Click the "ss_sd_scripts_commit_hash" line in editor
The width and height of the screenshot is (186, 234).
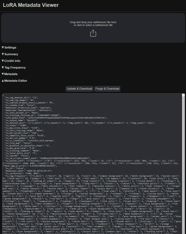(48, 158)
